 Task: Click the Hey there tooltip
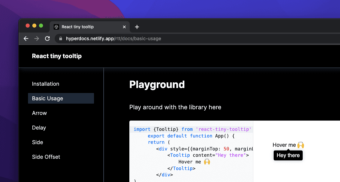(288, 155)
